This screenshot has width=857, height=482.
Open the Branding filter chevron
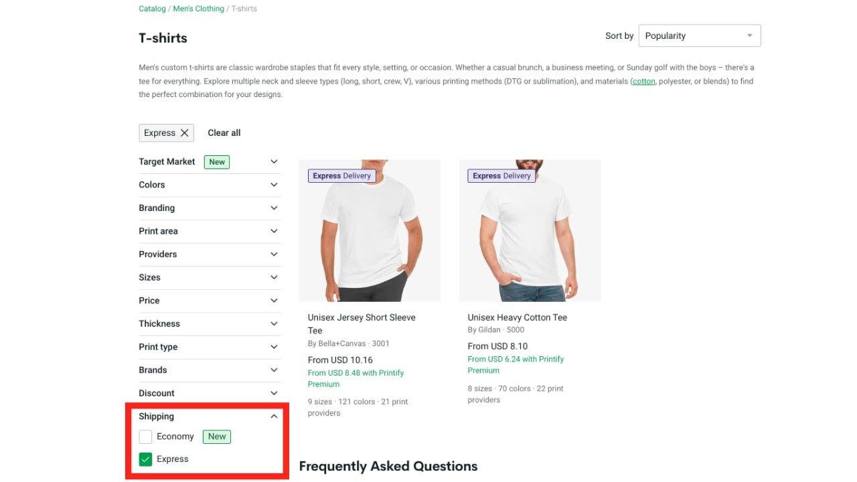(x=274, y=208)
